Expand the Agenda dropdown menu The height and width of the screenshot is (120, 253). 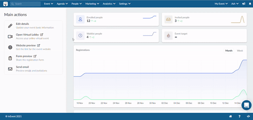[x=62, y=4]
